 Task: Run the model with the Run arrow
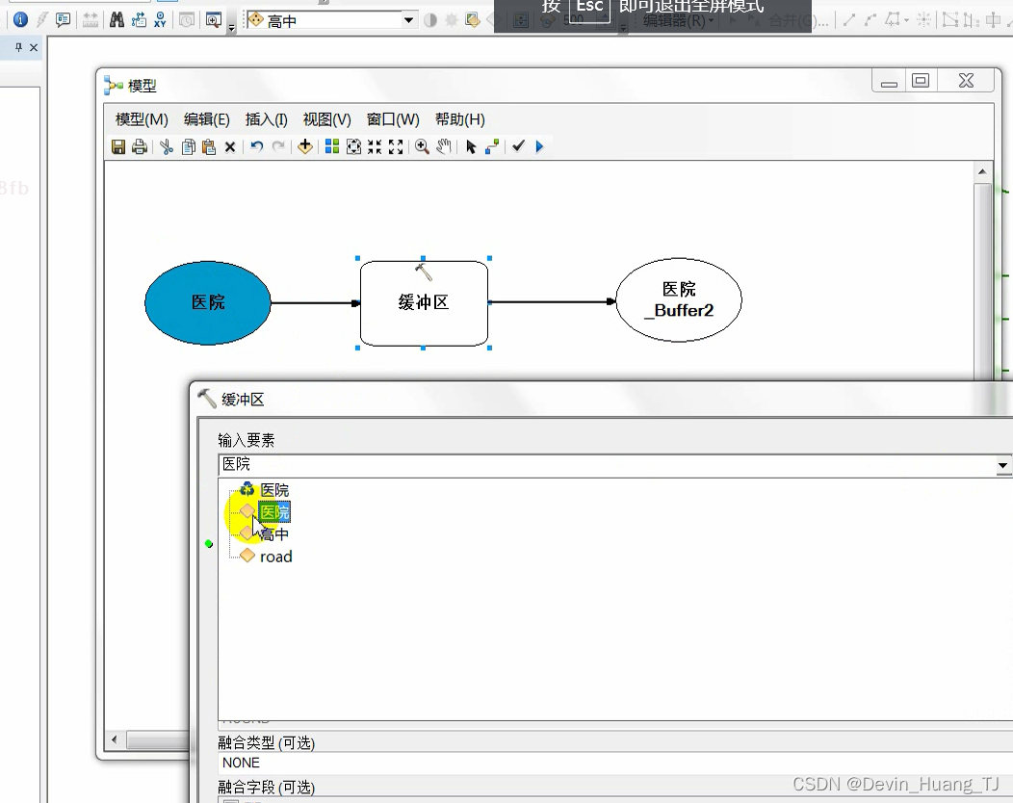click(538, 146)
